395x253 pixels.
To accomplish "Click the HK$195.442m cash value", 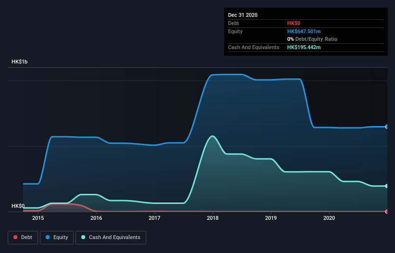I will [x=304, y=47].
